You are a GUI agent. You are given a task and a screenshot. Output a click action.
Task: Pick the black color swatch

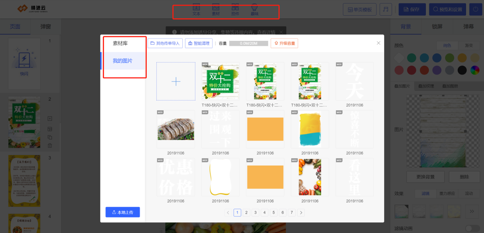pos(462,70)
